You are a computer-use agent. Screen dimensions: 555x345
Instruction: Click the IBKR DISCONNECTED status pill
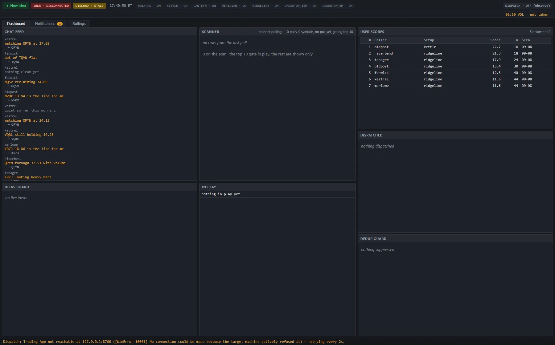[x=51, y=6]
